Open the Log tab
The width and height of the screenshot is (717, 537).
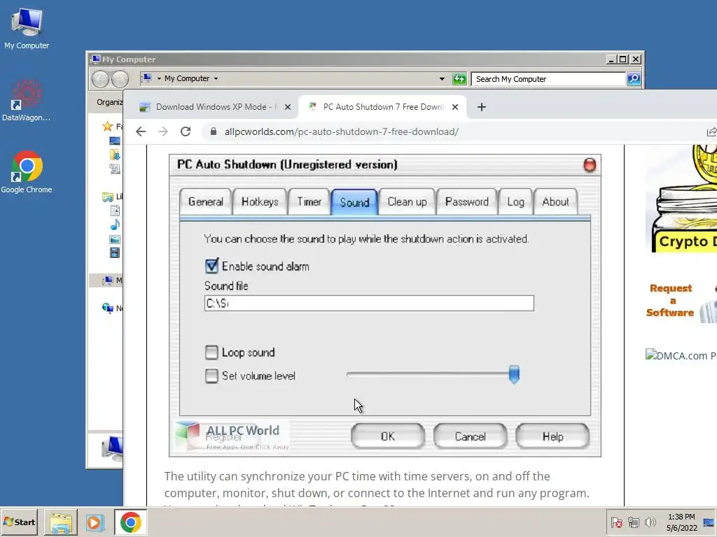tap(515, 202)
